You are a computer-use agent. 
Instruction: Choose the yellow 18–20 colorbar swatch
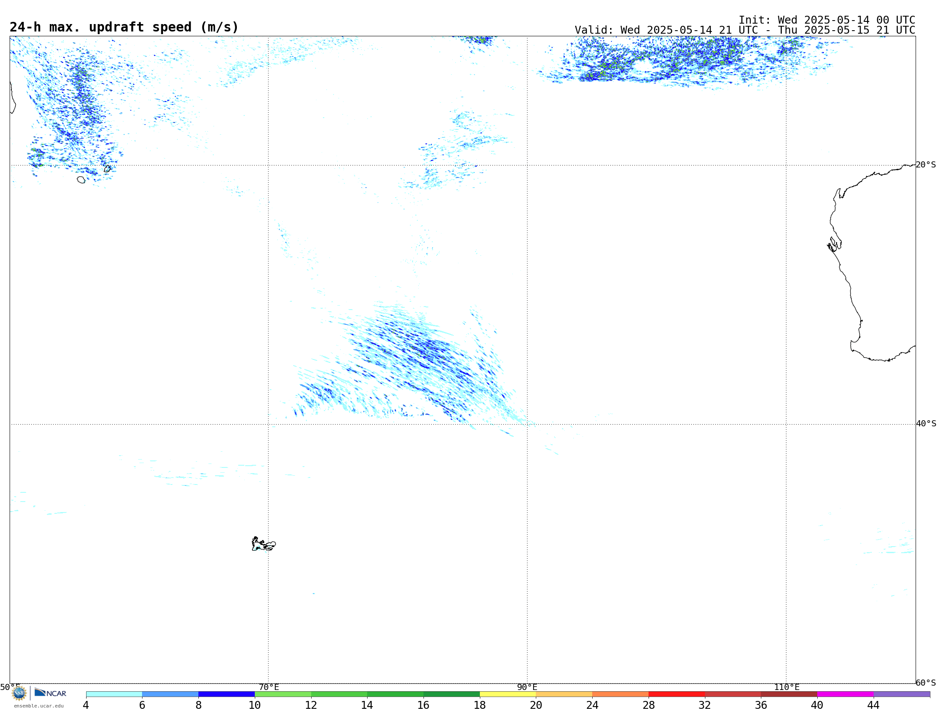tap(508, 694)
